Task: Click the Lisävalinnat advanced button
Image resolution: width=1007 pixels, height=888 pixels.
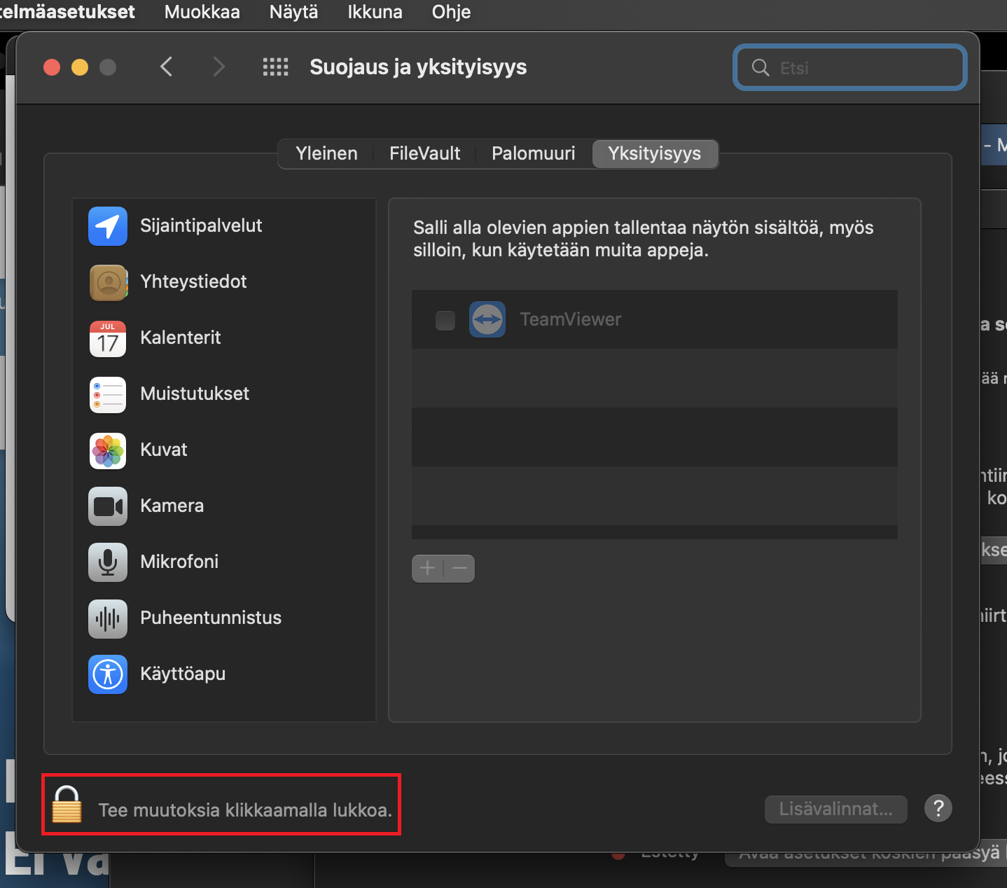Action: 835,810
